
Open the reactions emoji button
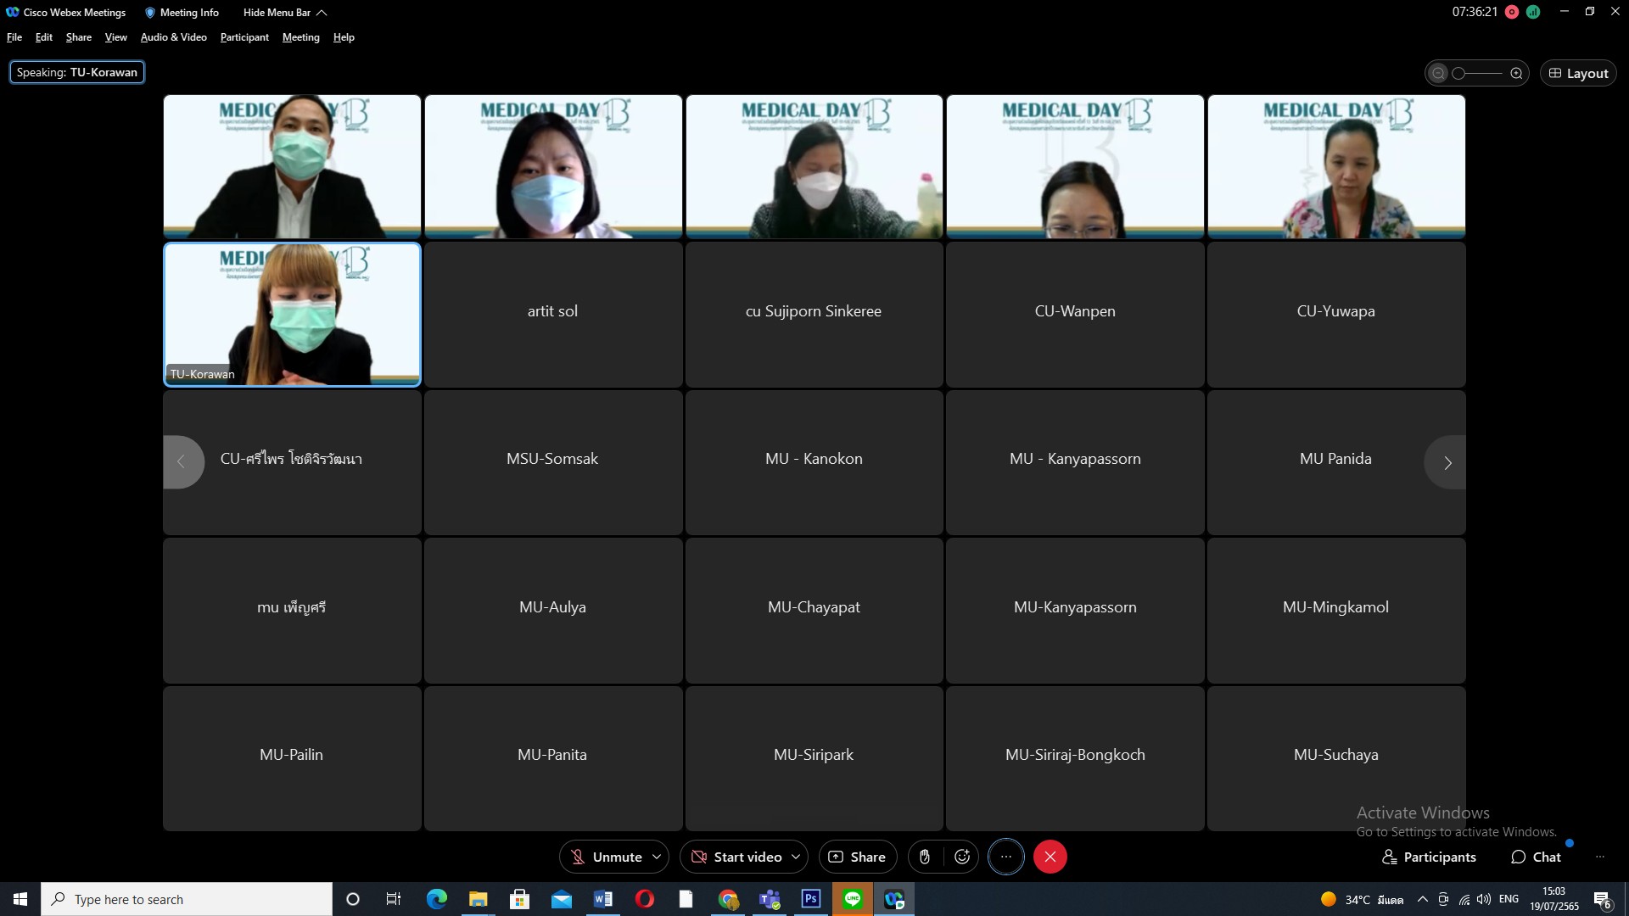962,857
